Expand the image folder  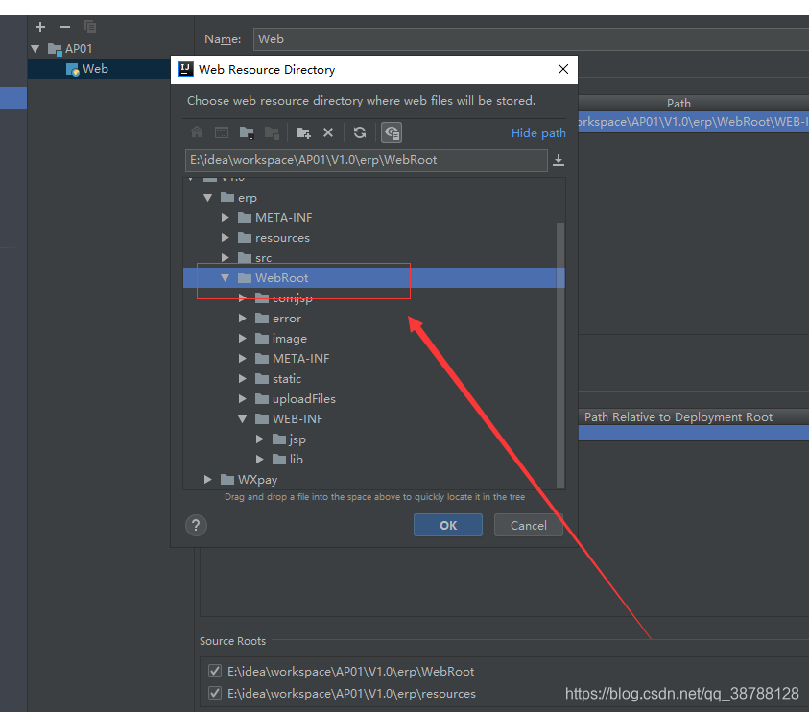pos(243,339)
